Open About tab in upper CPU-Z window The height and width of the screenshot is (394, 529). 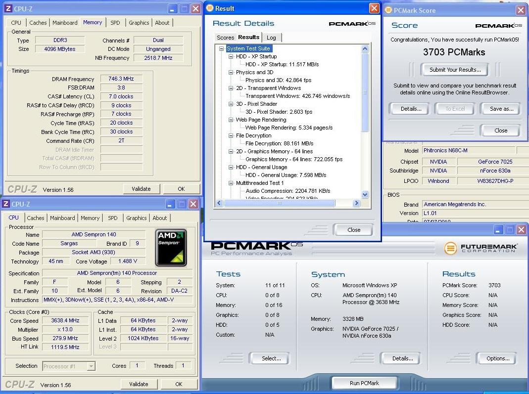click(x=162, y=23)
